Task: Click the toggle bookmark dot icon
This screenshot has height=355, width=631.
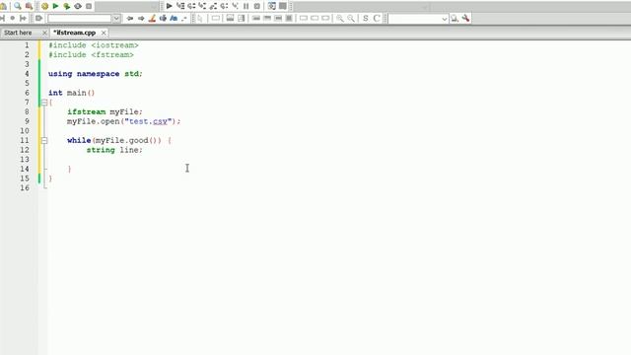Action: coord(13,18)
